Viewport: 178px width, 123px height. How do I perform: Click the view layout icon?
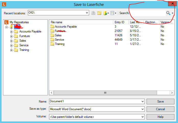[x=112, y=13]
